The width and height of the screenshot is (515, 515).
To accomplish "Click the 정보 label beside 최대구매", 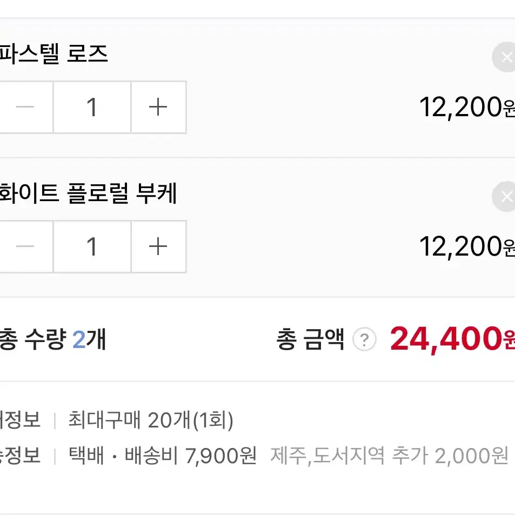I will pyautogui.click(x=20, y=420).
